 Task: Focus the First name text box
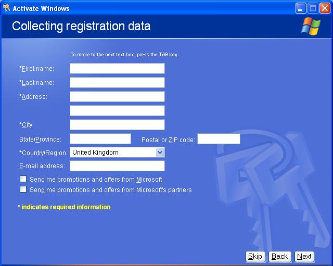[x=117, y=69]
